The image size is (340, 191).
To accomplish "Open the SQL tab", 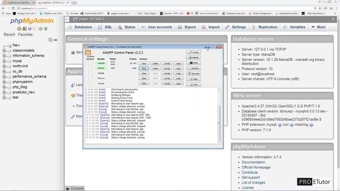I will (x=105, y=27).
